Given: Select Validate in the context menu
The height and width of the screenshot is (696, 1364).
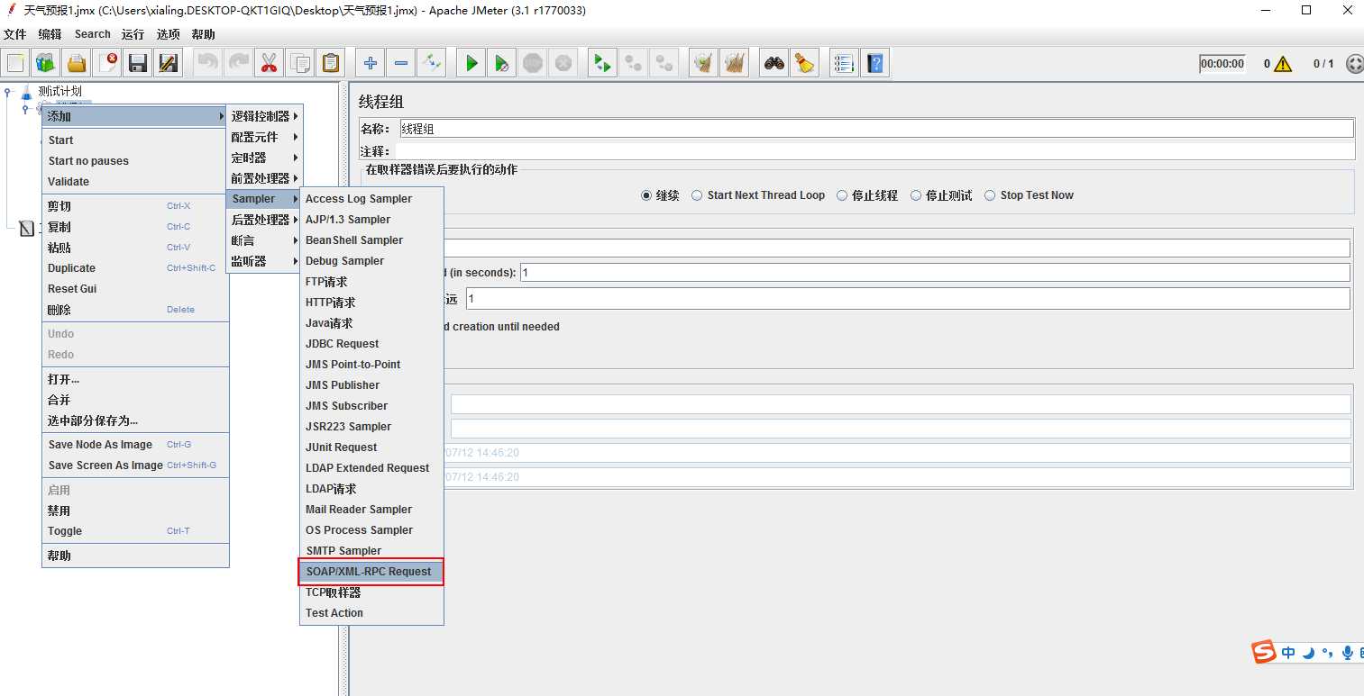Looking at the screenshot, I should [x=135, y=182].
